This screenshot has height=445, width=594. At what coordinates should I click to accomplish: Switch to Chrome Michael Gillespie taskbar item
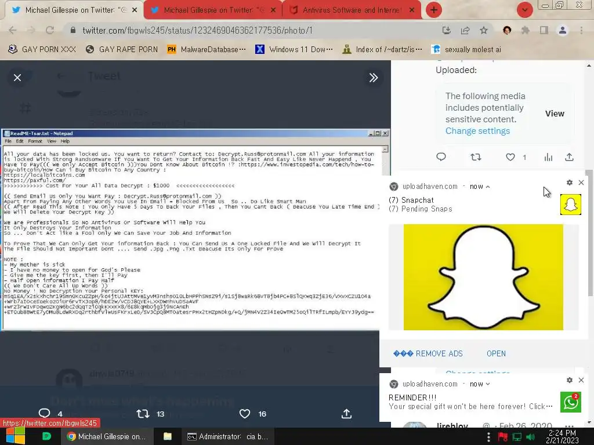[107, 436]
